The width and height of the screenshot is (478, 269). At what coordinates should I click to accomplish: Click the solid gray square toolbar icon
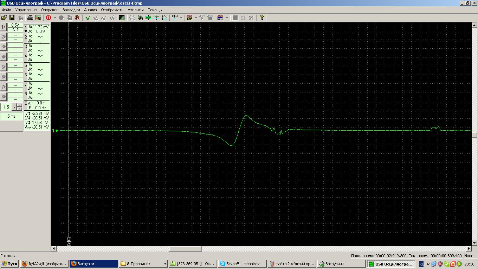click(x=235, y=18)
